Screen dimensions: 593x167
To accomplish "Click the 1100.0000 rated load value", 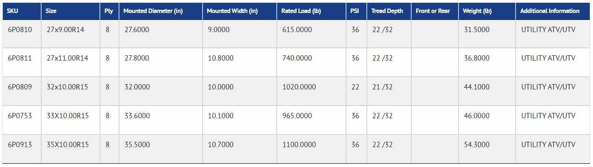I will 299,145.
